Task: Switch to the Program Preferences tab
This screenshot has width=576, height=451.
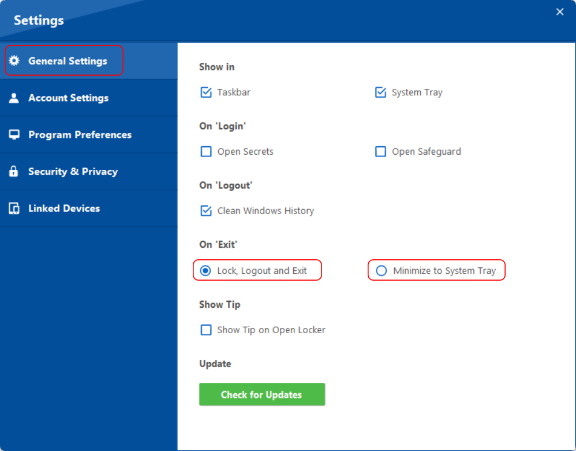Action: coord(80,135)
